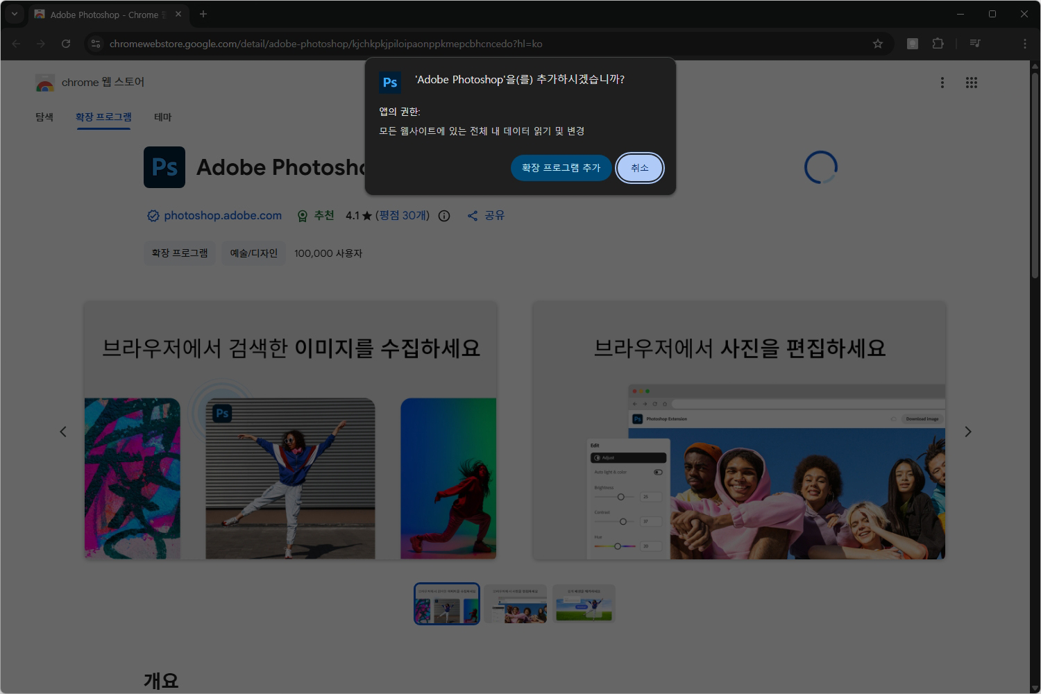Switch to the '테마' tab
The image size is (1041, 694).
[x=162, y=117]
